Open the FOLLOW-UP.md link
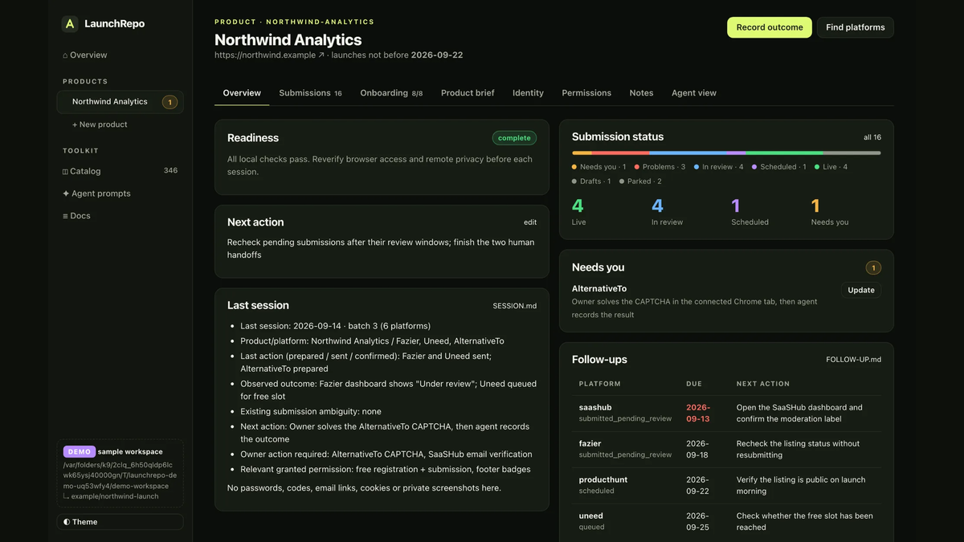Screen dimensions: 964x542 coord(854,360)
